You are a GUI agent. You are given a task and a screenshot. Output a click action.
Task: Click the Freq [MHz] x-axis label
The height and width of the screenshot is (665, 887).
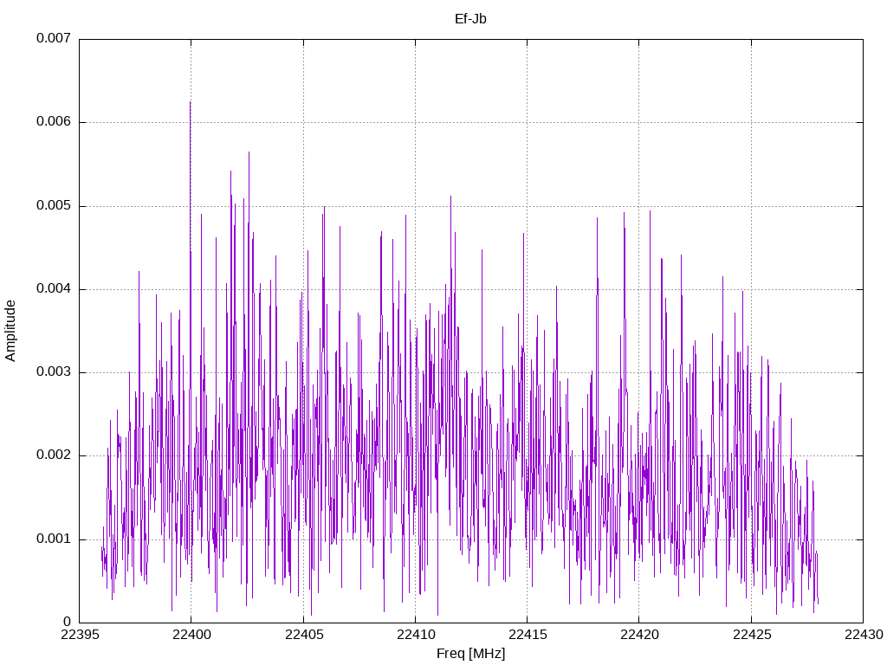[x=470, y=654]
